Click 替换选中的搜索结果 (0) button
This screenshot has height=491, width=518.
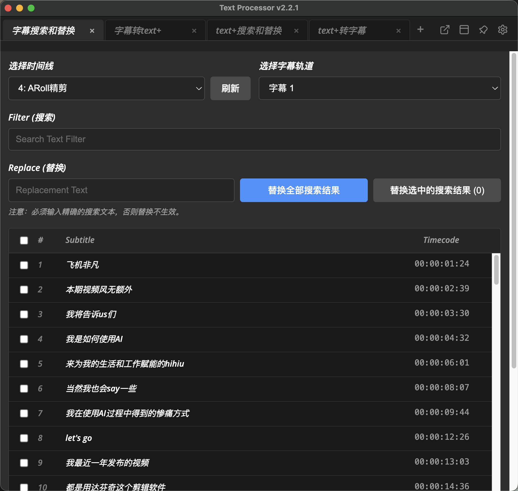coord(437,190)
